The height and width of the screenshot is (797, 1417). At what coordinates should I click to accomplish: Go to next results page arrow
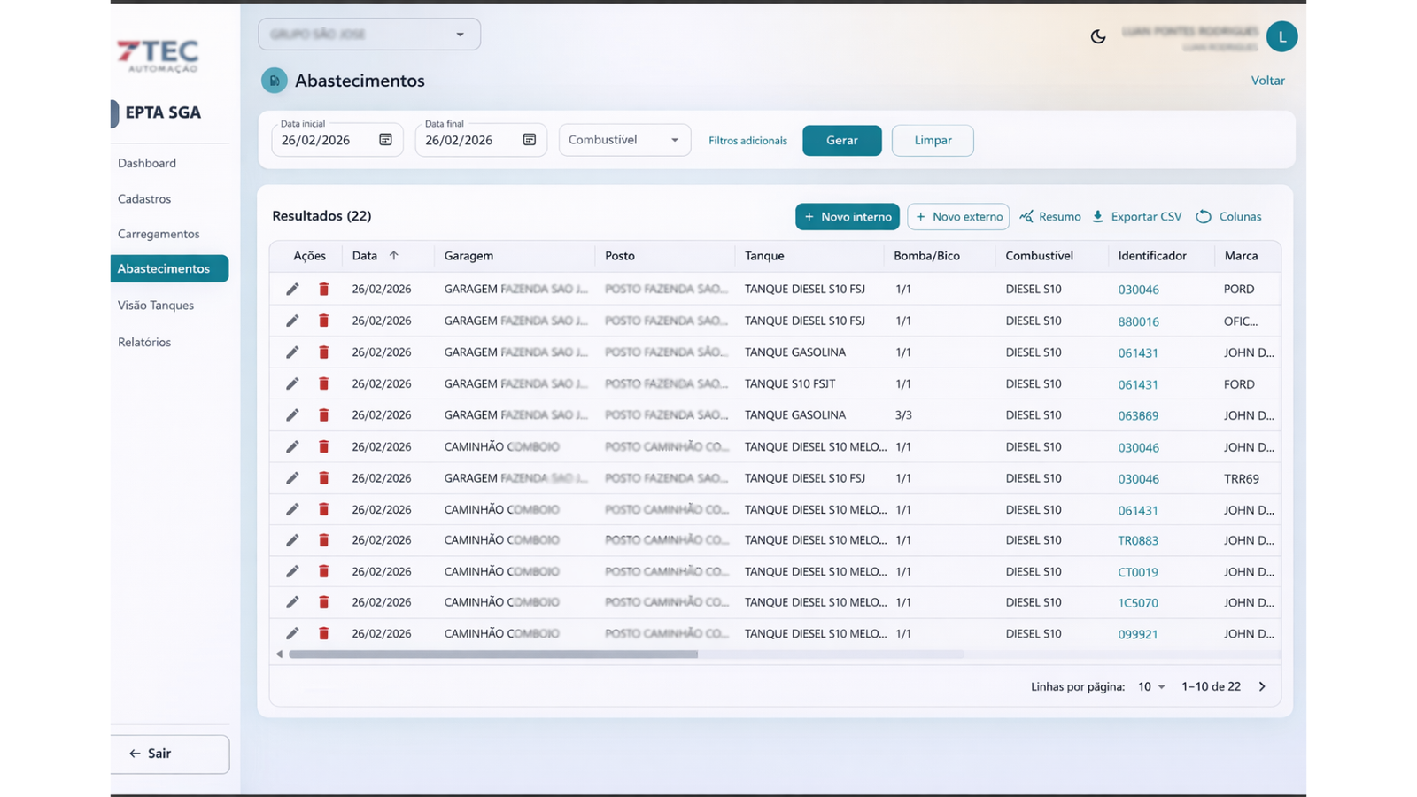coord(1262,686)
